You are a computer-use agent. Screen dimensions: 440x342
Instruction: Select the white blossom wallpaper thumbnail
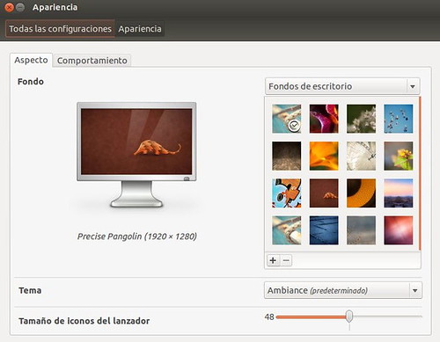click(x=361, y=119)
